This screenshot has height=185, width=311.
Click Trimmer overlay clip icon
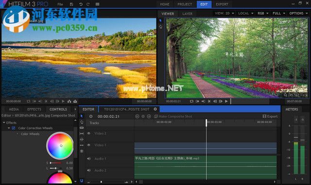tap(75, 101)
